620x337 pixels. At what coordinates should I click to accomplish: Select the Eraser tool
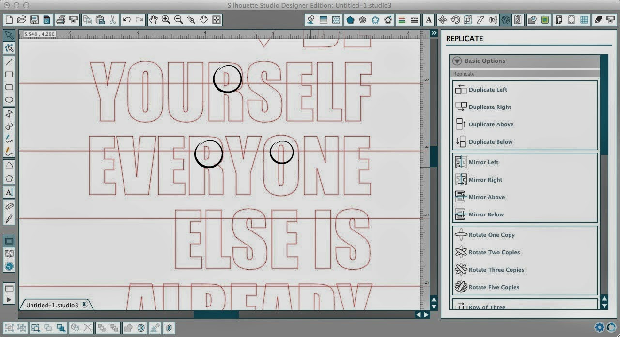point(9,206)
